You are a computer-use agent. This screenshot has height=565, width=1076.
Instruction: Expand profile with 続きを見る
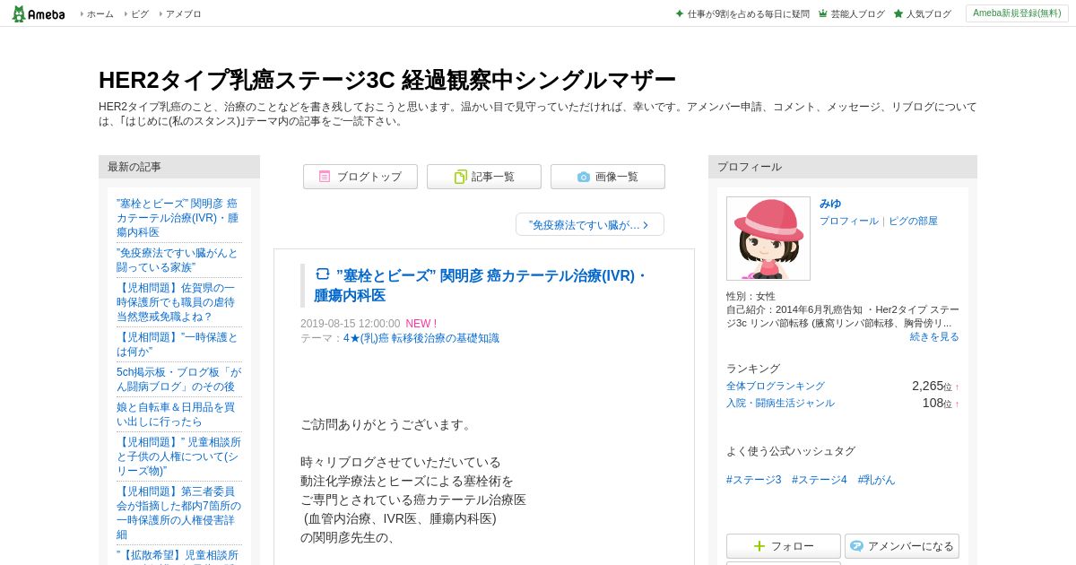(934, 336)
